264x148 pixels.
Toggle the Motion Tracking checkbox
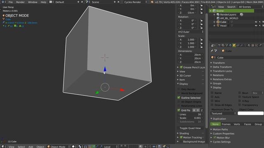click(x=181, y=137)
